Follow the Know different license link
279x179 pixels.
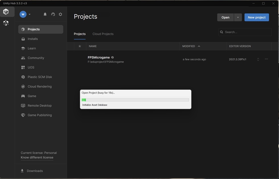coord(37,157)
